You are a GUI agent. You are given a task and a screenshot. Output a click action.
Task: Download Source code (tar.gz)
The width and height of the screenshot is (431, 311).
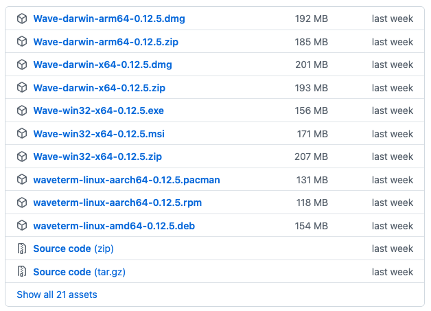tap(80, 272)
